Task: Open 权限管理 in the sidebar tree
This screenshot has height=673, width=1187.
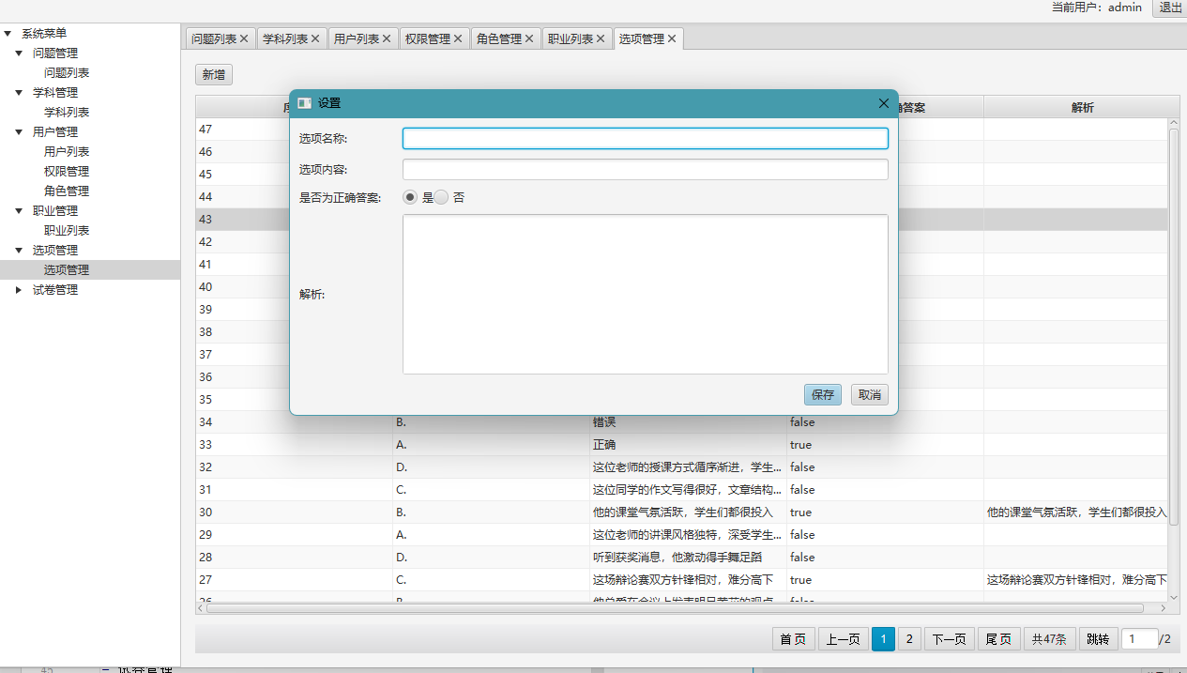Action: [x=67, y=172]
